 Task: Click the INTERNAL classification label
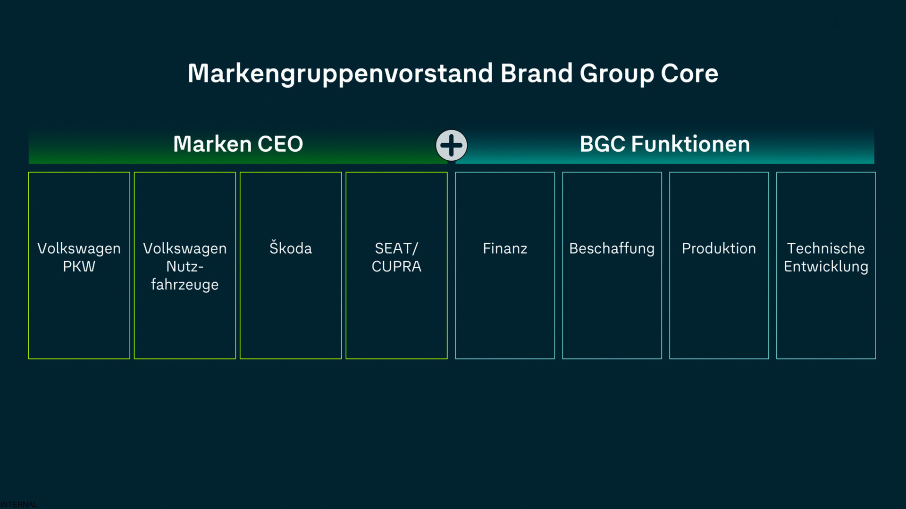pyautogui.click(x=18, y=504)
